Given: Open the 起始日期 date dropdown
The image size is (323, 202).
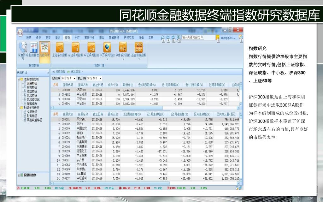Looking at the screenshot, I should coord(74,79).
